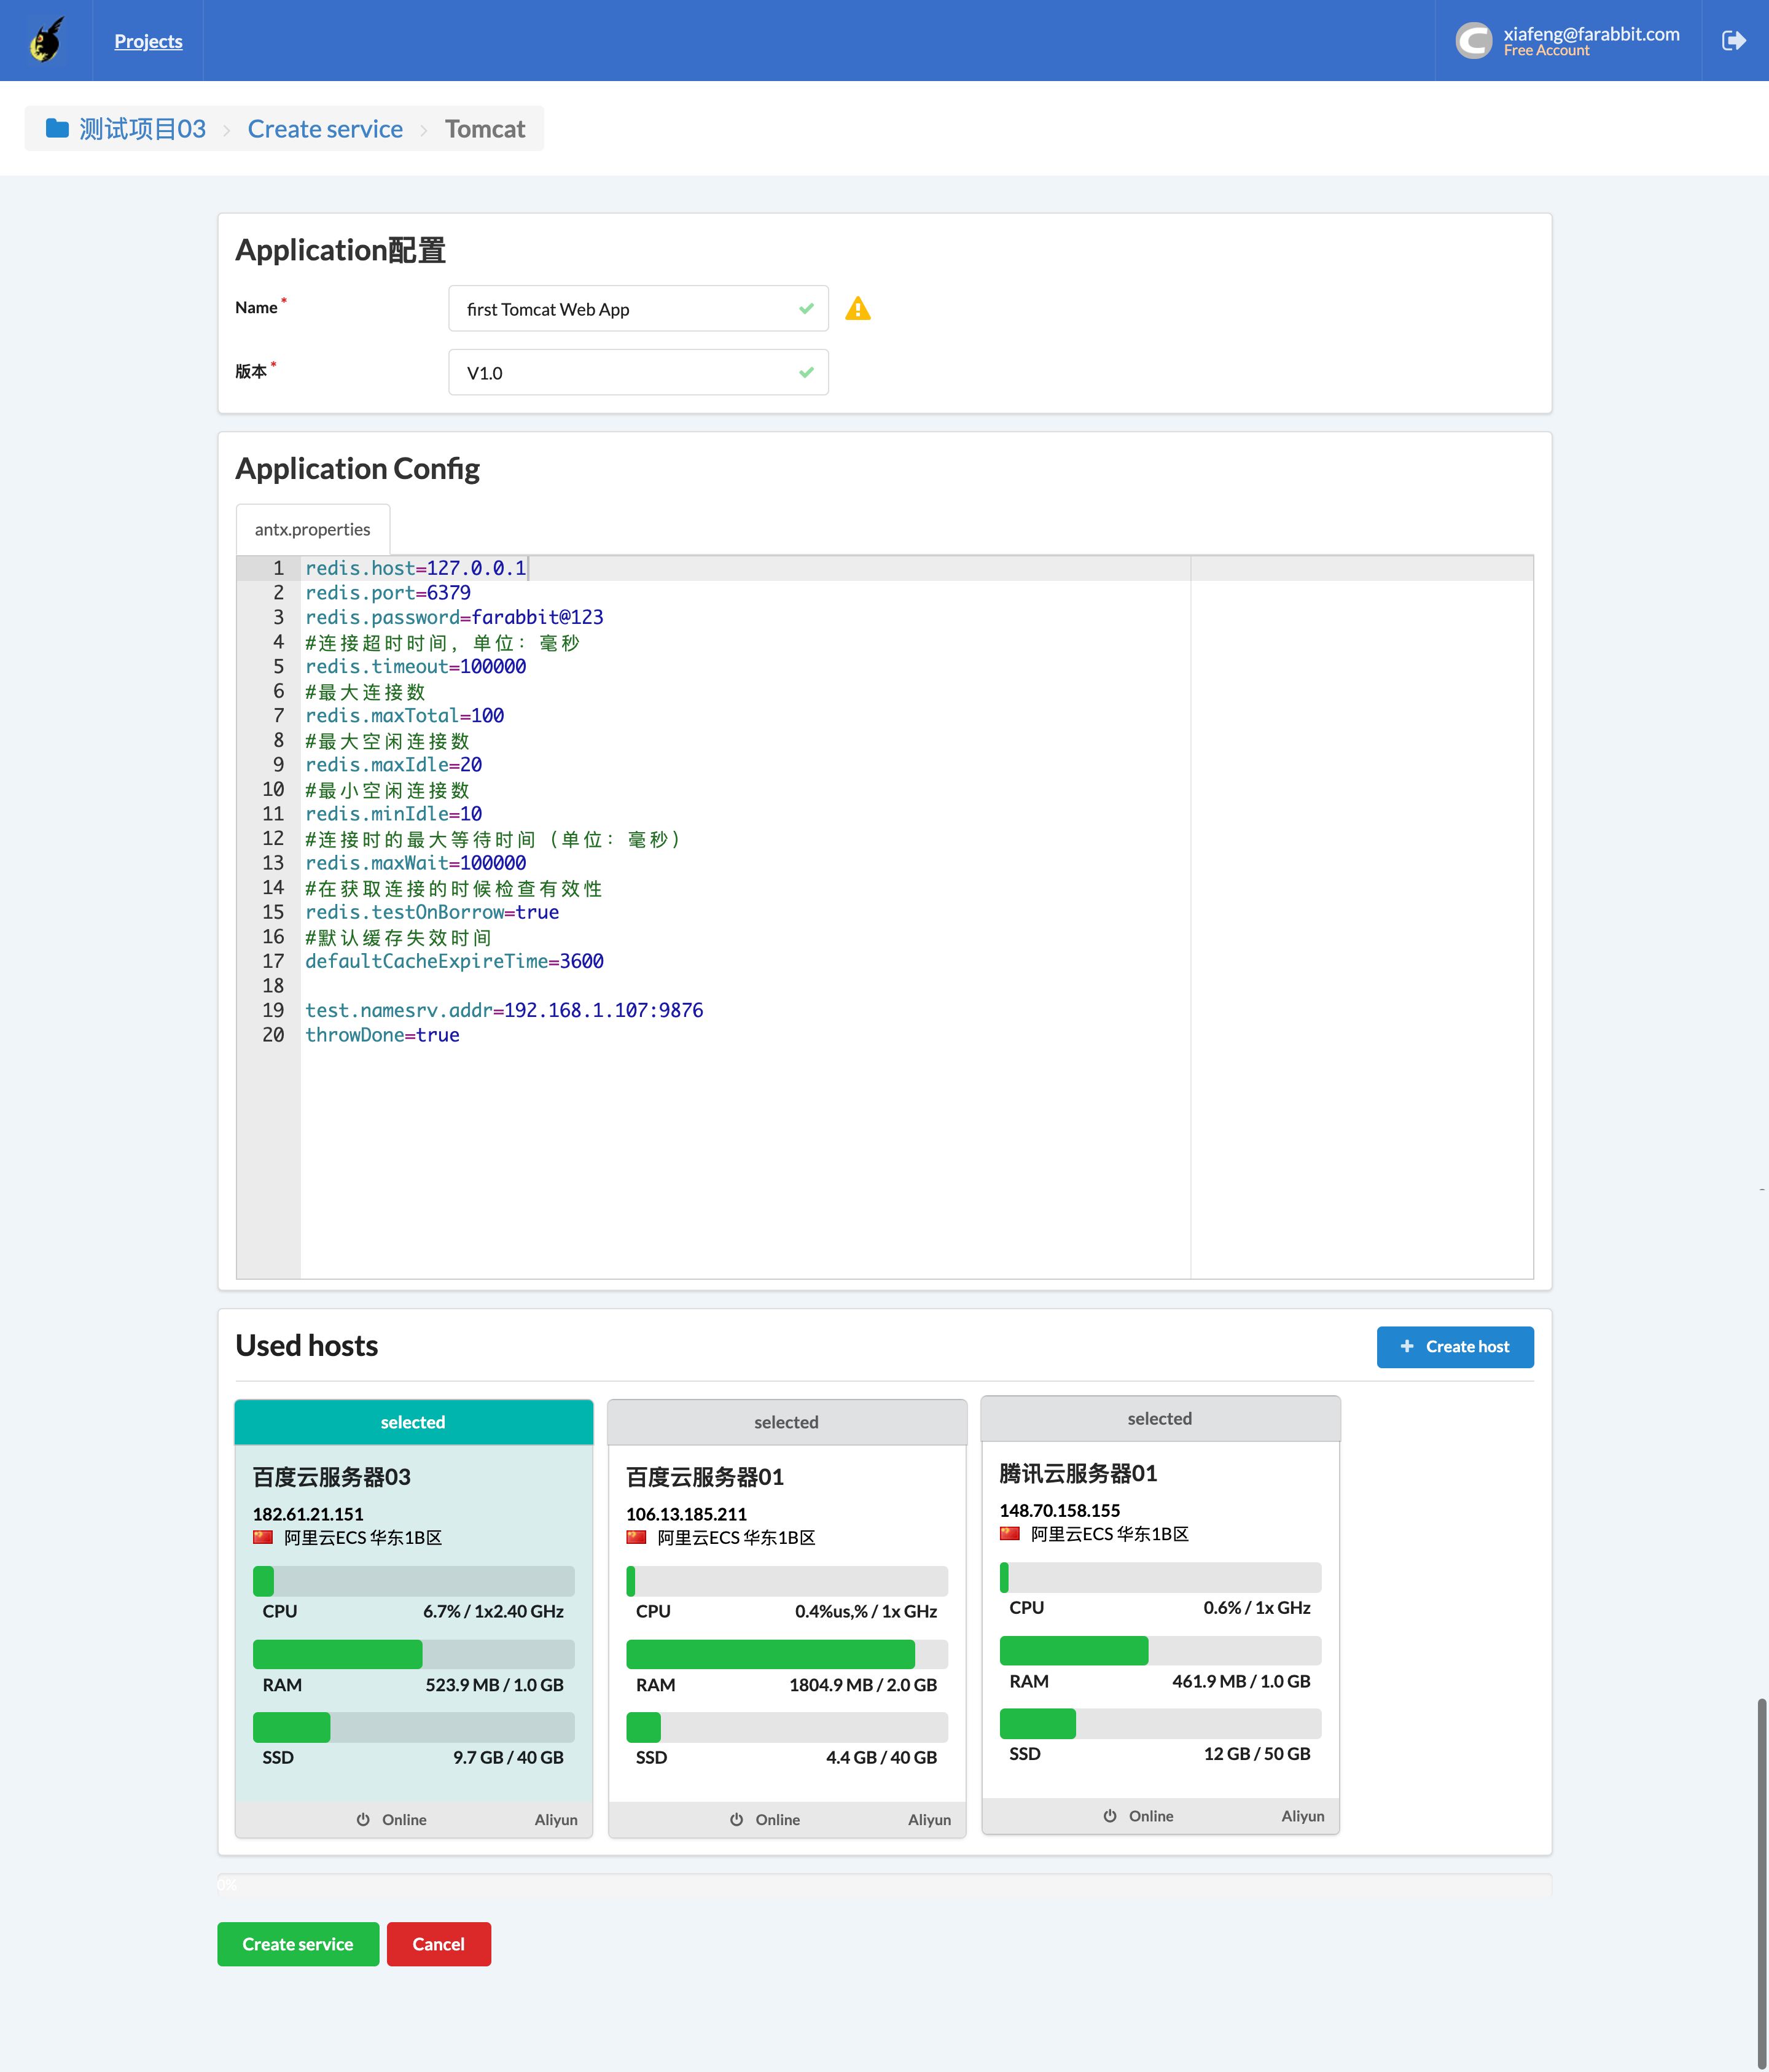Navigate to 测试项目03 via breadcrumb link
The image size is (1769, 2072).
click(x=141, y=128)
